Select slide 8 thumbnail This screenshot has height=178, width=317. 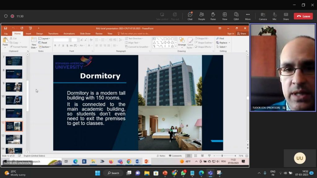pyautogui.click(x=14, y=74)
